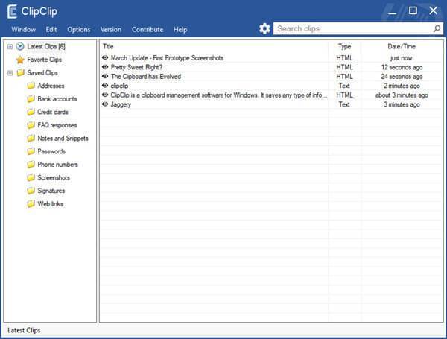Open the FAQ responses folder
447x339 pixels.
[x=57, y=125]
